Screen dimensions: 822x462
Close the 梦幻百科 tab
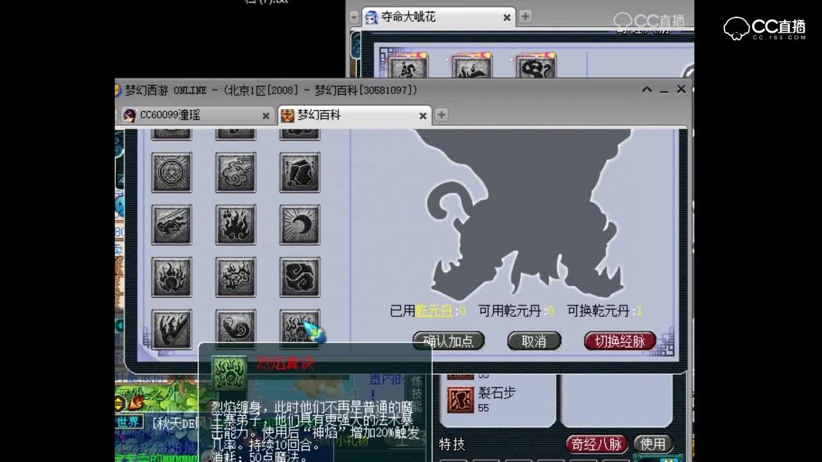[x=423, y=116]
